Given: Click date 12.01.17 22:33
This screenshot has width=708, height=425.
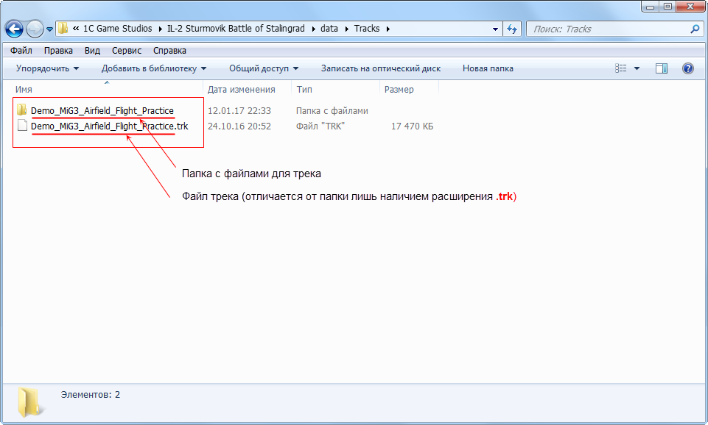Looking at the screenshot, I should 239,110.
